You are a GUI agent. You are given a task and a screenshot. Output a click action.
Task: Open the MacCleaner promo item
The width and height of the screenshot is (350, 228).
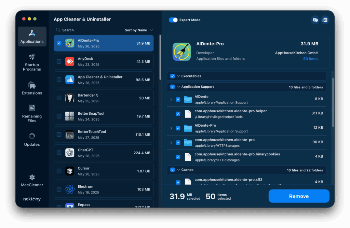click(x=32, y=181)
